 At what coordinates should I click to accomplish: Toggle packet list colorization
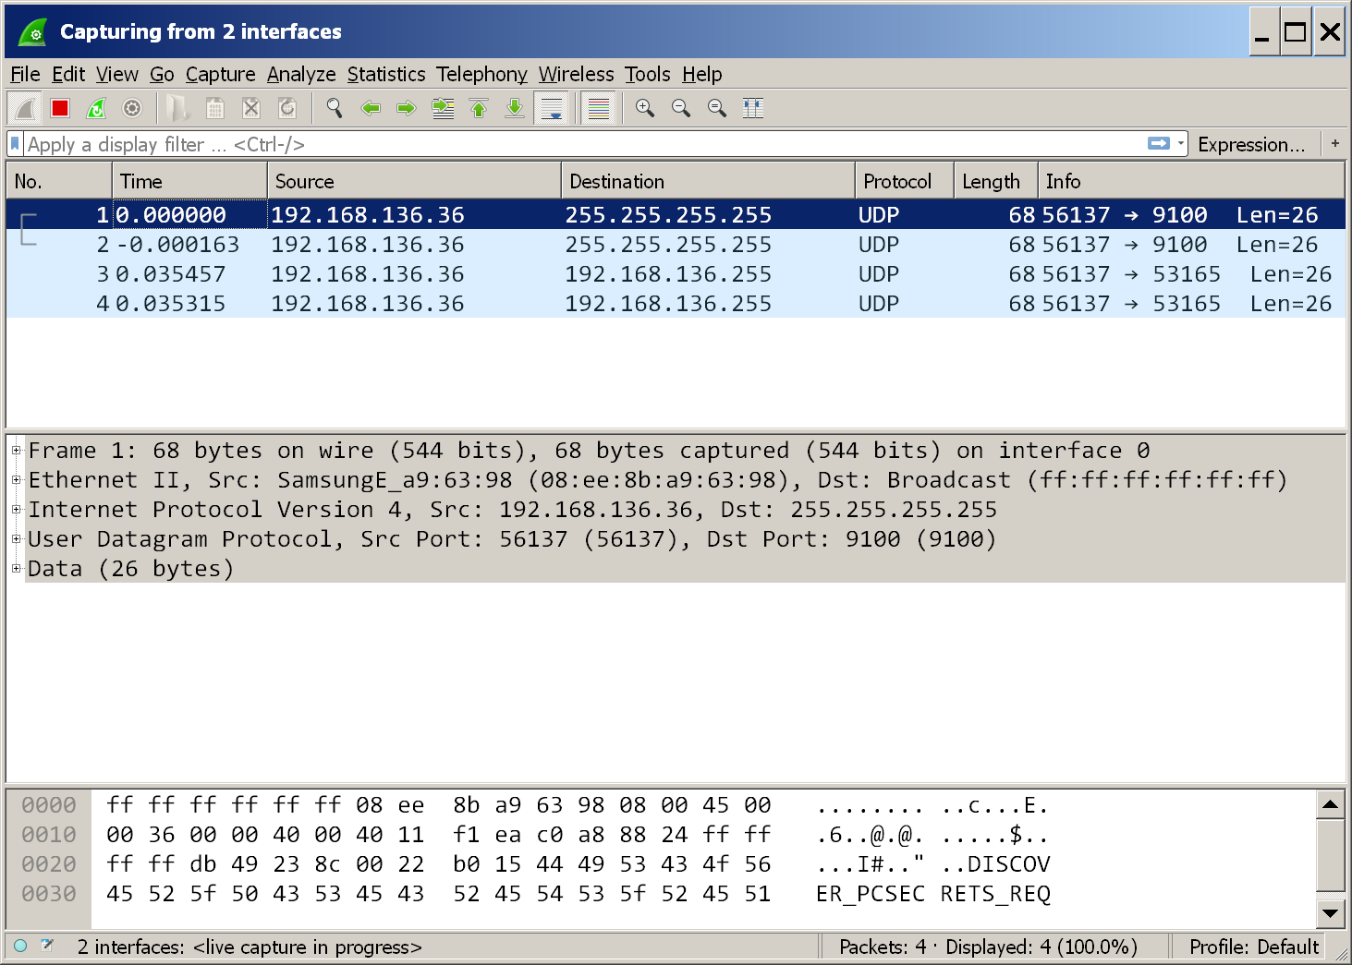(598, 109)
